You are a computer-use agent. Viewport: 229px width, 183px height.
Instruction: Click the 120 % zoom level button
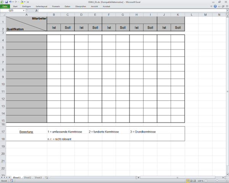click(x=200, y=181)
